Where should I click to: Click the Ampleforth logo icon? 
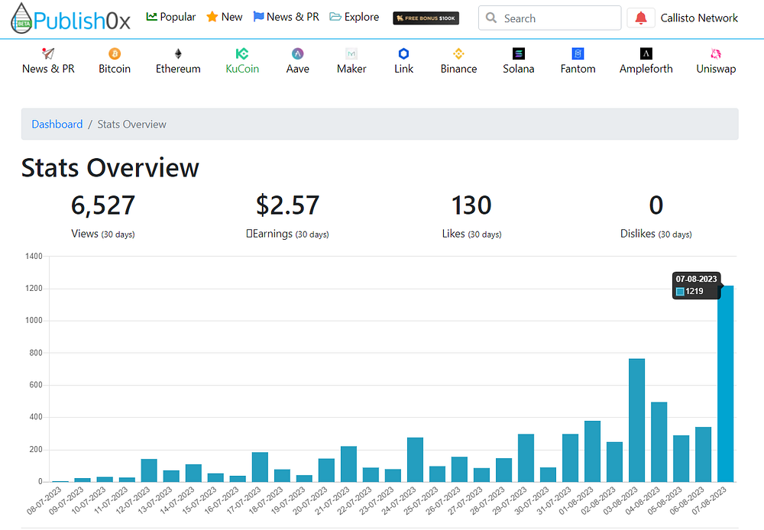646,53
